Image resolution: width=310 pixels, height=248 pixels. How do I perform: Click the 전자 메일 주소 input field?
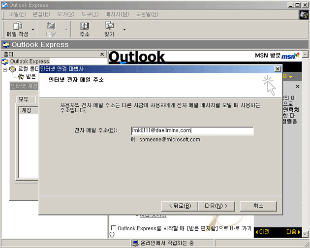(x=192, y=131)
